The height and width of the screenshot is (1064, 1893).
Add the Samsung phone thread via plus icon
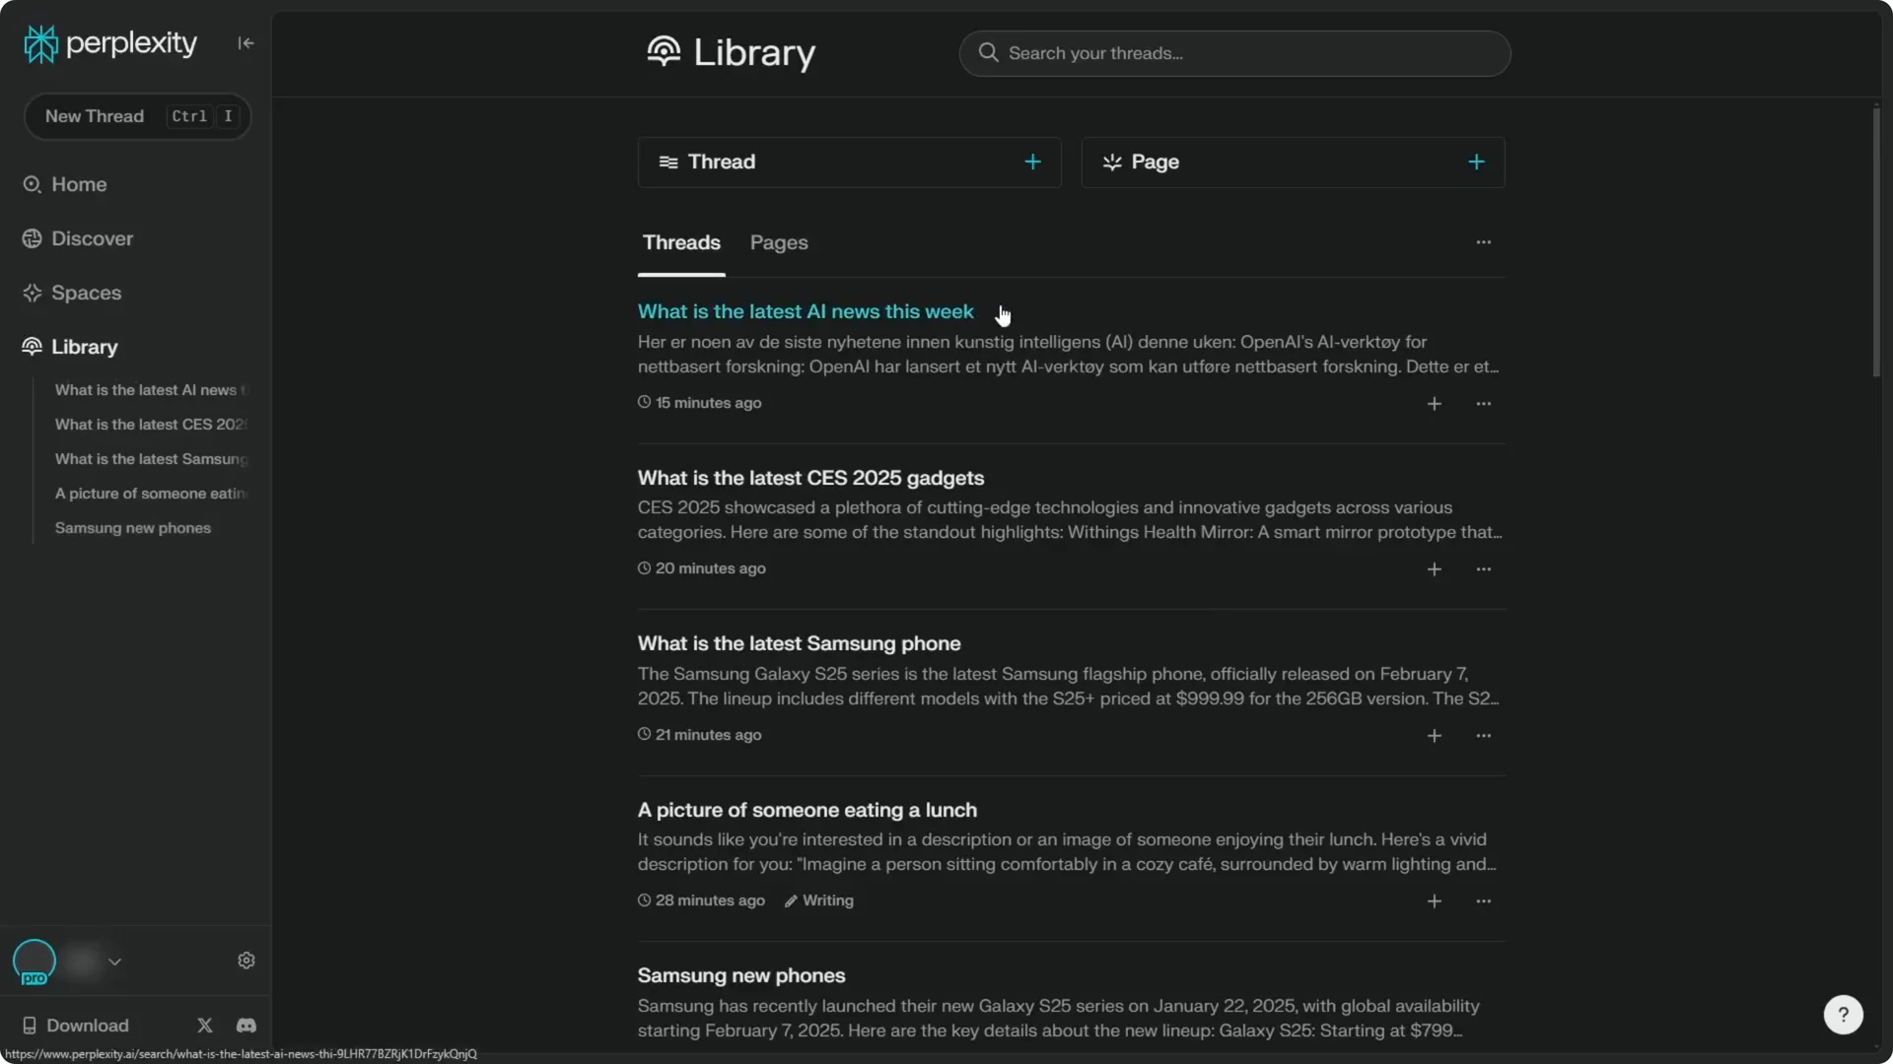[1435, 736]
